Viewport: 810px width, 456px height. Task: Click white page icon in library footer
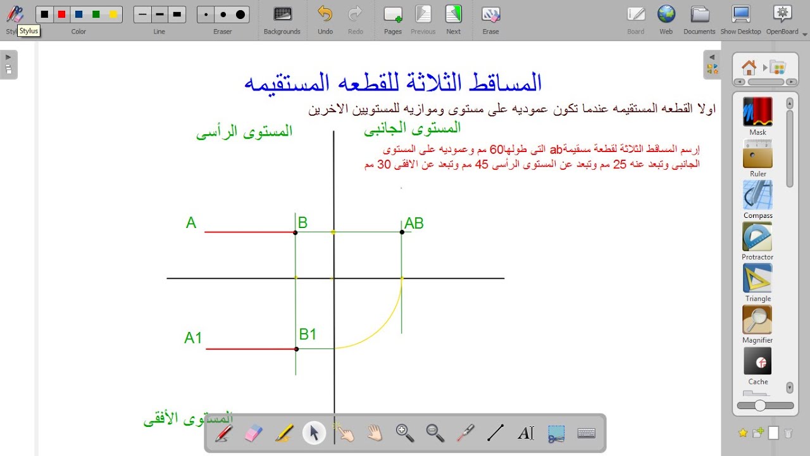click(x=773, y=433)
